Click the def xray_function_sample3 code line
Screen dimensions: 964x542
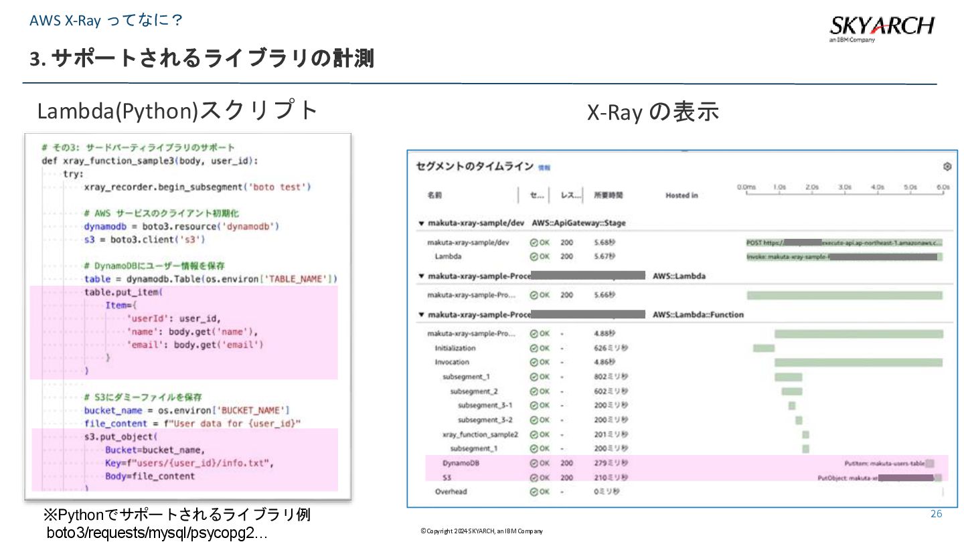pyautogui.click(x=150, y=161)
